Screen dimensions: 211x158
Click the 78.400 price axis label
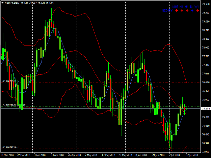click(206, 39)
